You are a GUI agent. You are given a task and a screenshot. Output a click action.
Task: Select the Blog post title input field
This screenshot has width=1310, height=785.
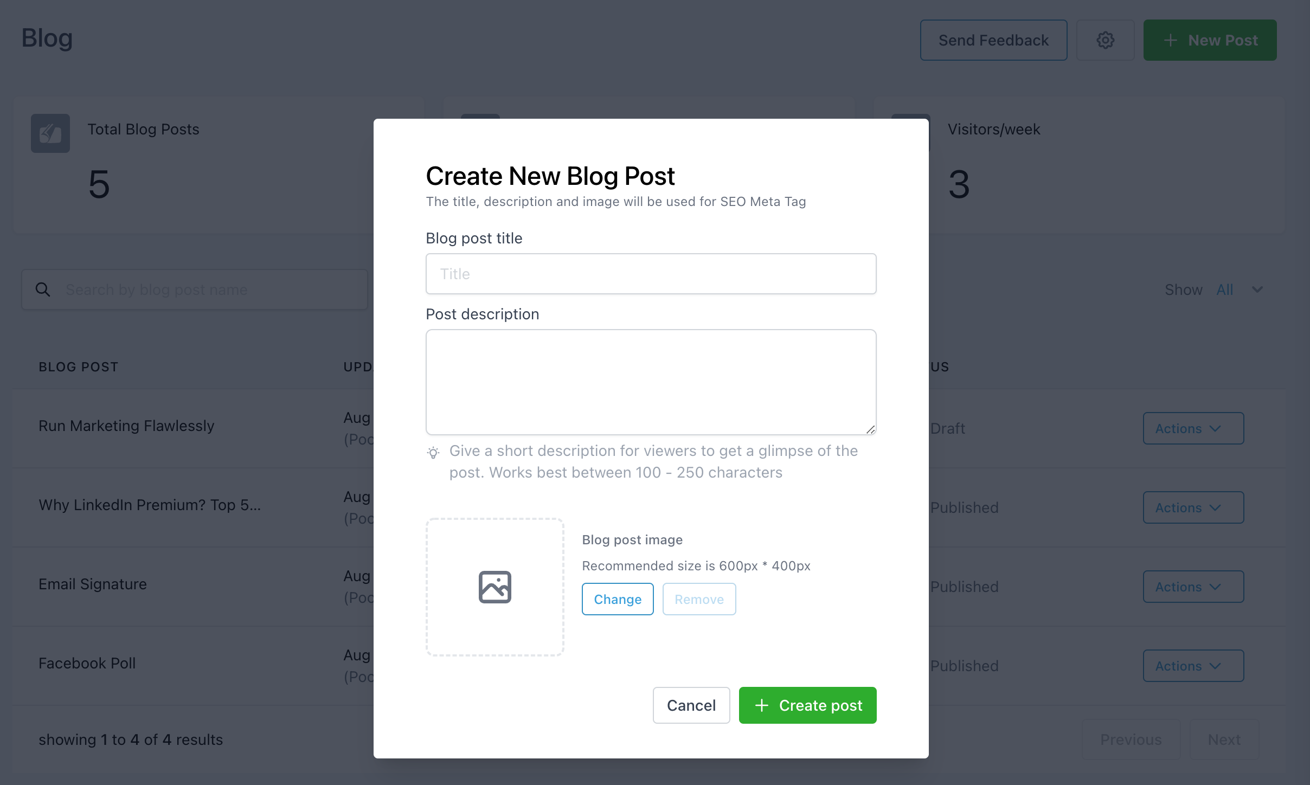pyautogui.click(x=650, y=273)
